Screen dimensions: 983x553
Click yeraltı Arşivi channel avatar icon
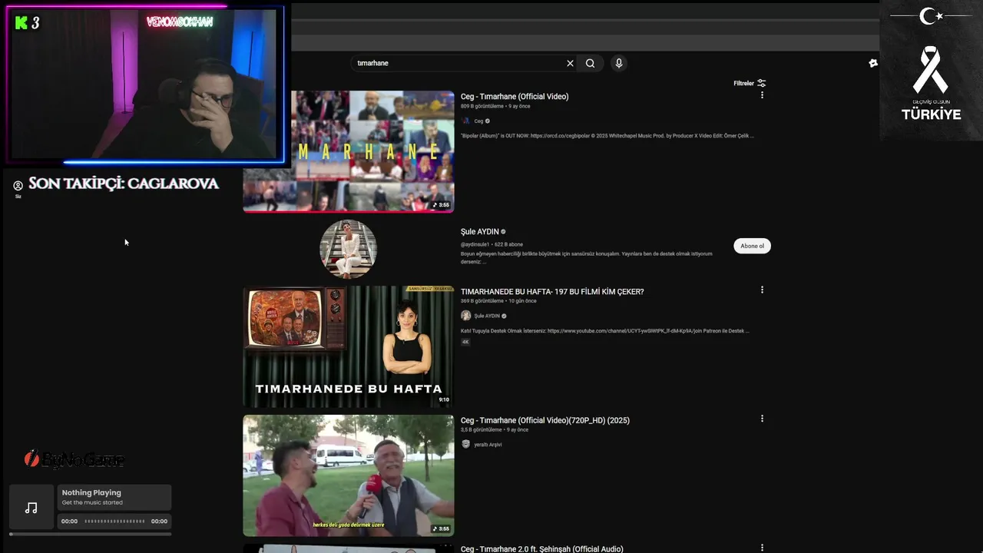(465, 444)
